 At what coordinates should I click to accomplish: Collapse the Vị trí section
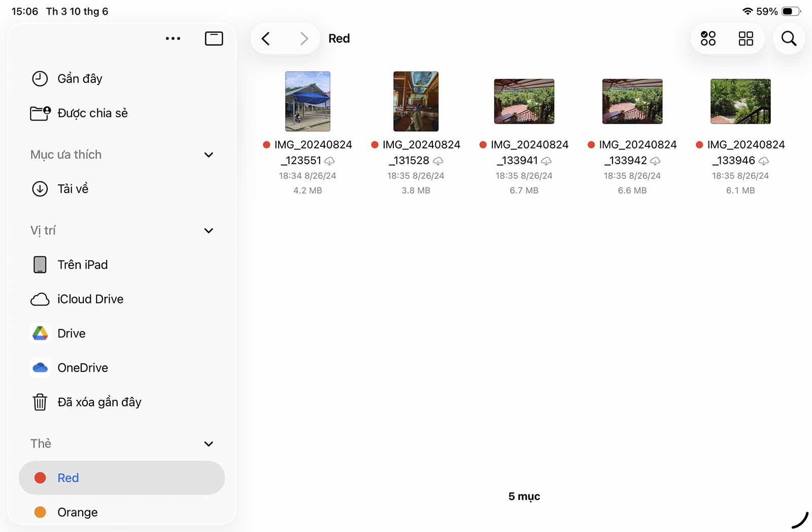pyautogui.click(x=209, y=231)
